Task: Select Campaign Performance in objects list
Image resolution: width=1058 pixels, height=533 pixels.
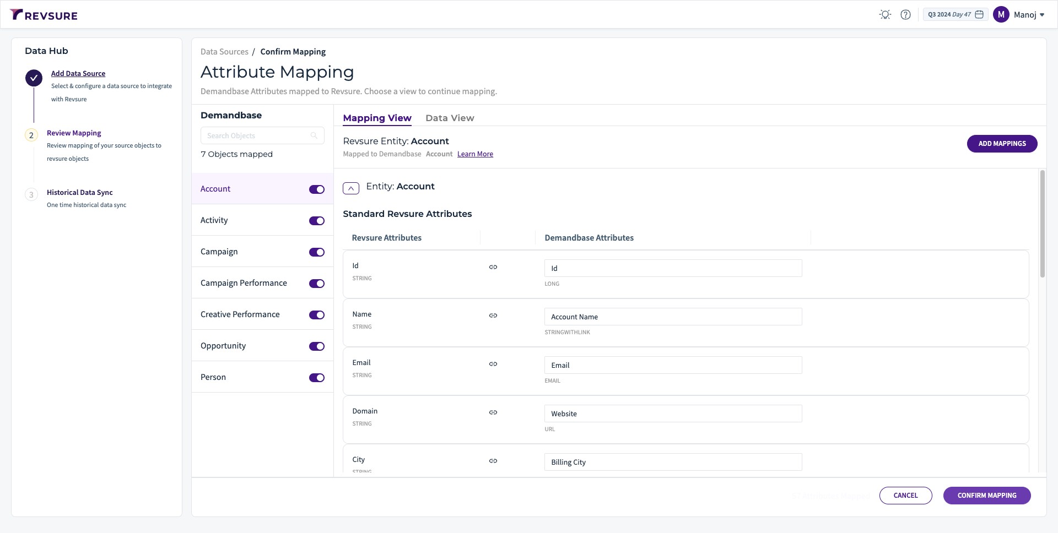Action: point(262,283)
